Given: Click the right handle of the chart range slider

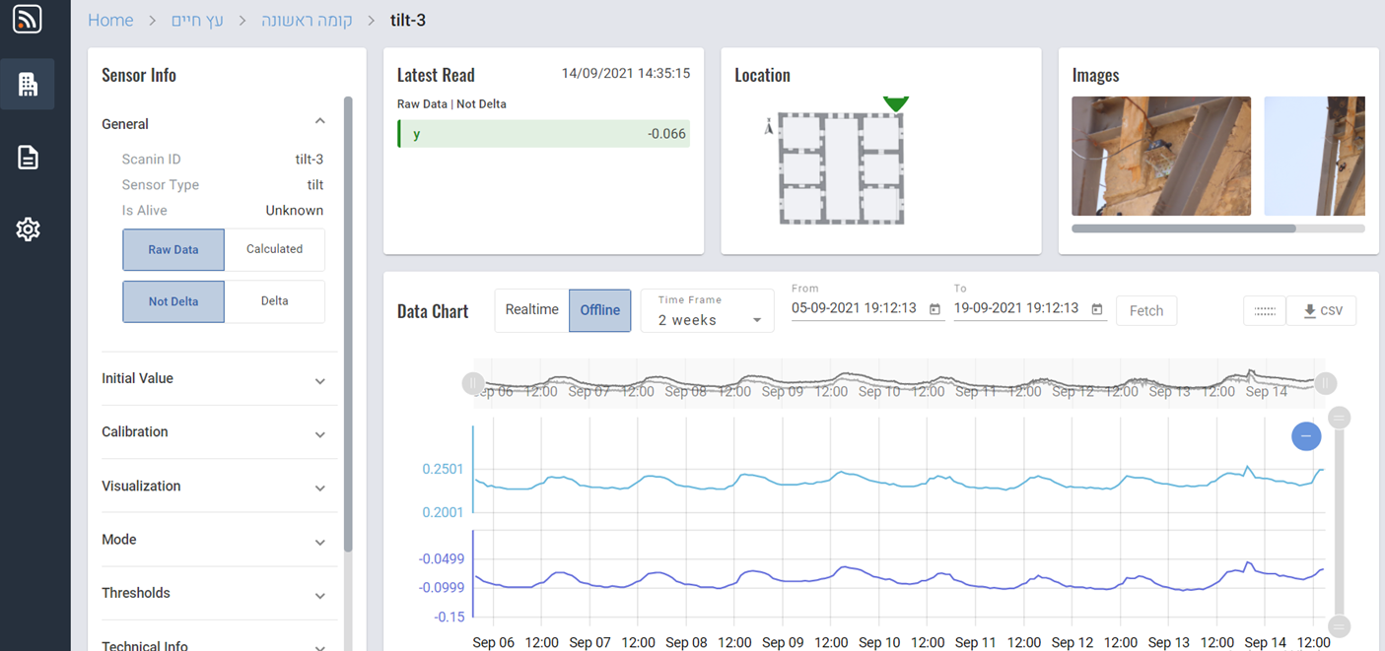Looking at the screenshot, I should point(1326,383).
